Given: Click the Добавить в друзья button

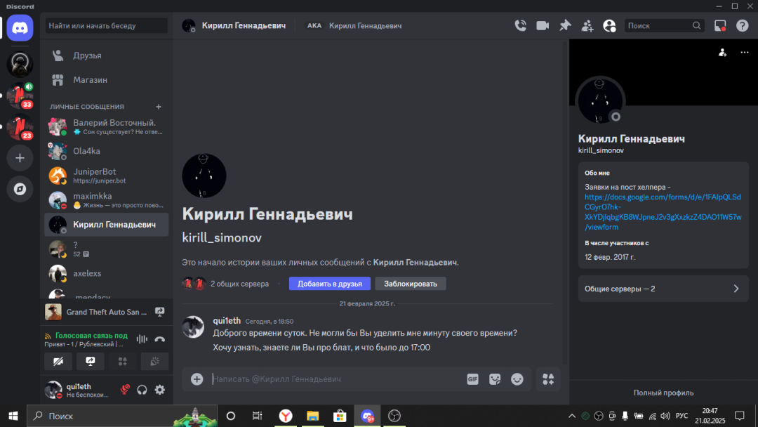Looking at the screenshot, I should (329, 284).
